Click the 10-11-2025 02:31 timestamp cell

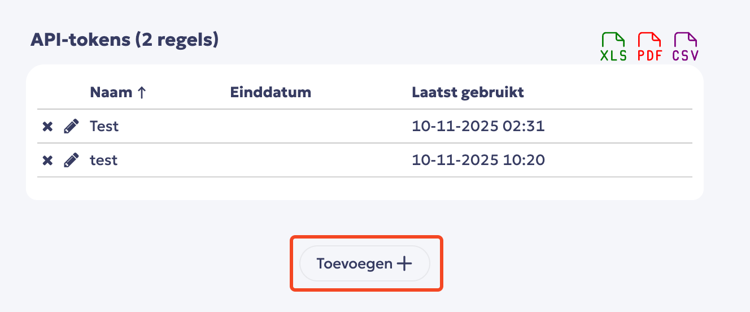click(478, 126)
